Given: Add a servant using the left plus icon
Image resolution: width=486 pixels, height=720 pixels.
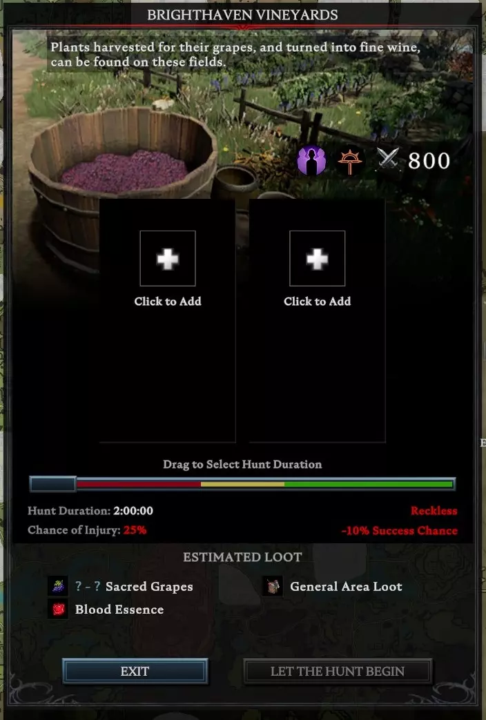Looking at the screenshot, I should (x=168, y=258).
